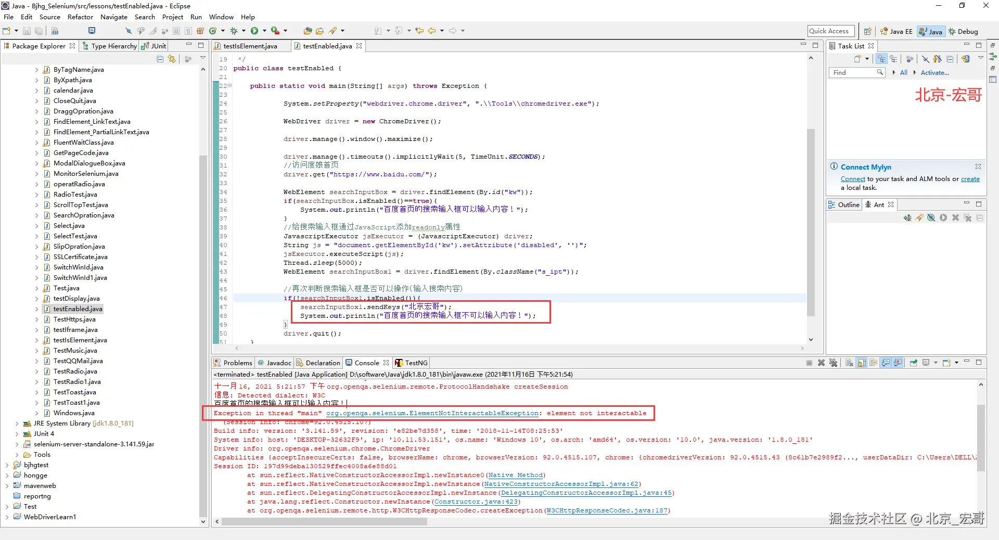Click Remove All Terminated Launches icon in Console
The image size is (999, 540).
point(833,363)
